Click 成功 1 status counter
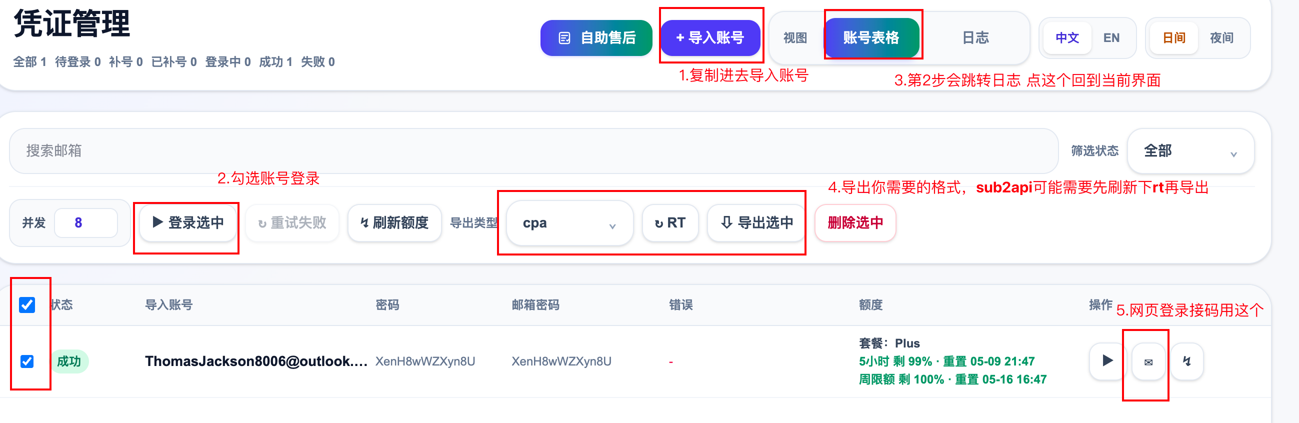The height and width of the screenshot is (423, 1299). (x=275, y=62)
